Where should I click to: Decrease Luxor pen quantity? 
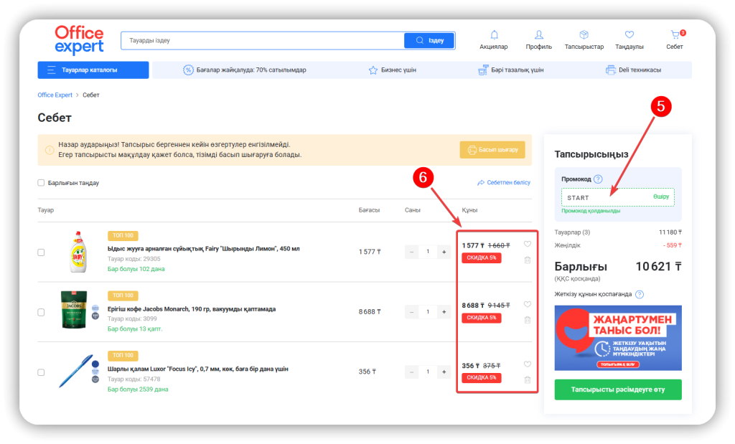[412, 372]
